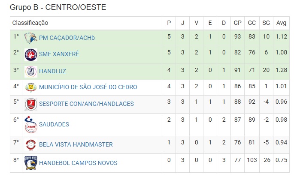Viewport: 294px width, 177px height.
Task: Click the Classificação column header
Action: 30,23
